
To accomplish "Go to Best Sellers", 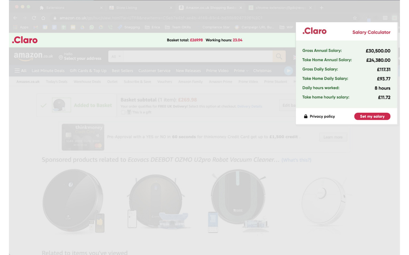I will click(x=122, y=71).
